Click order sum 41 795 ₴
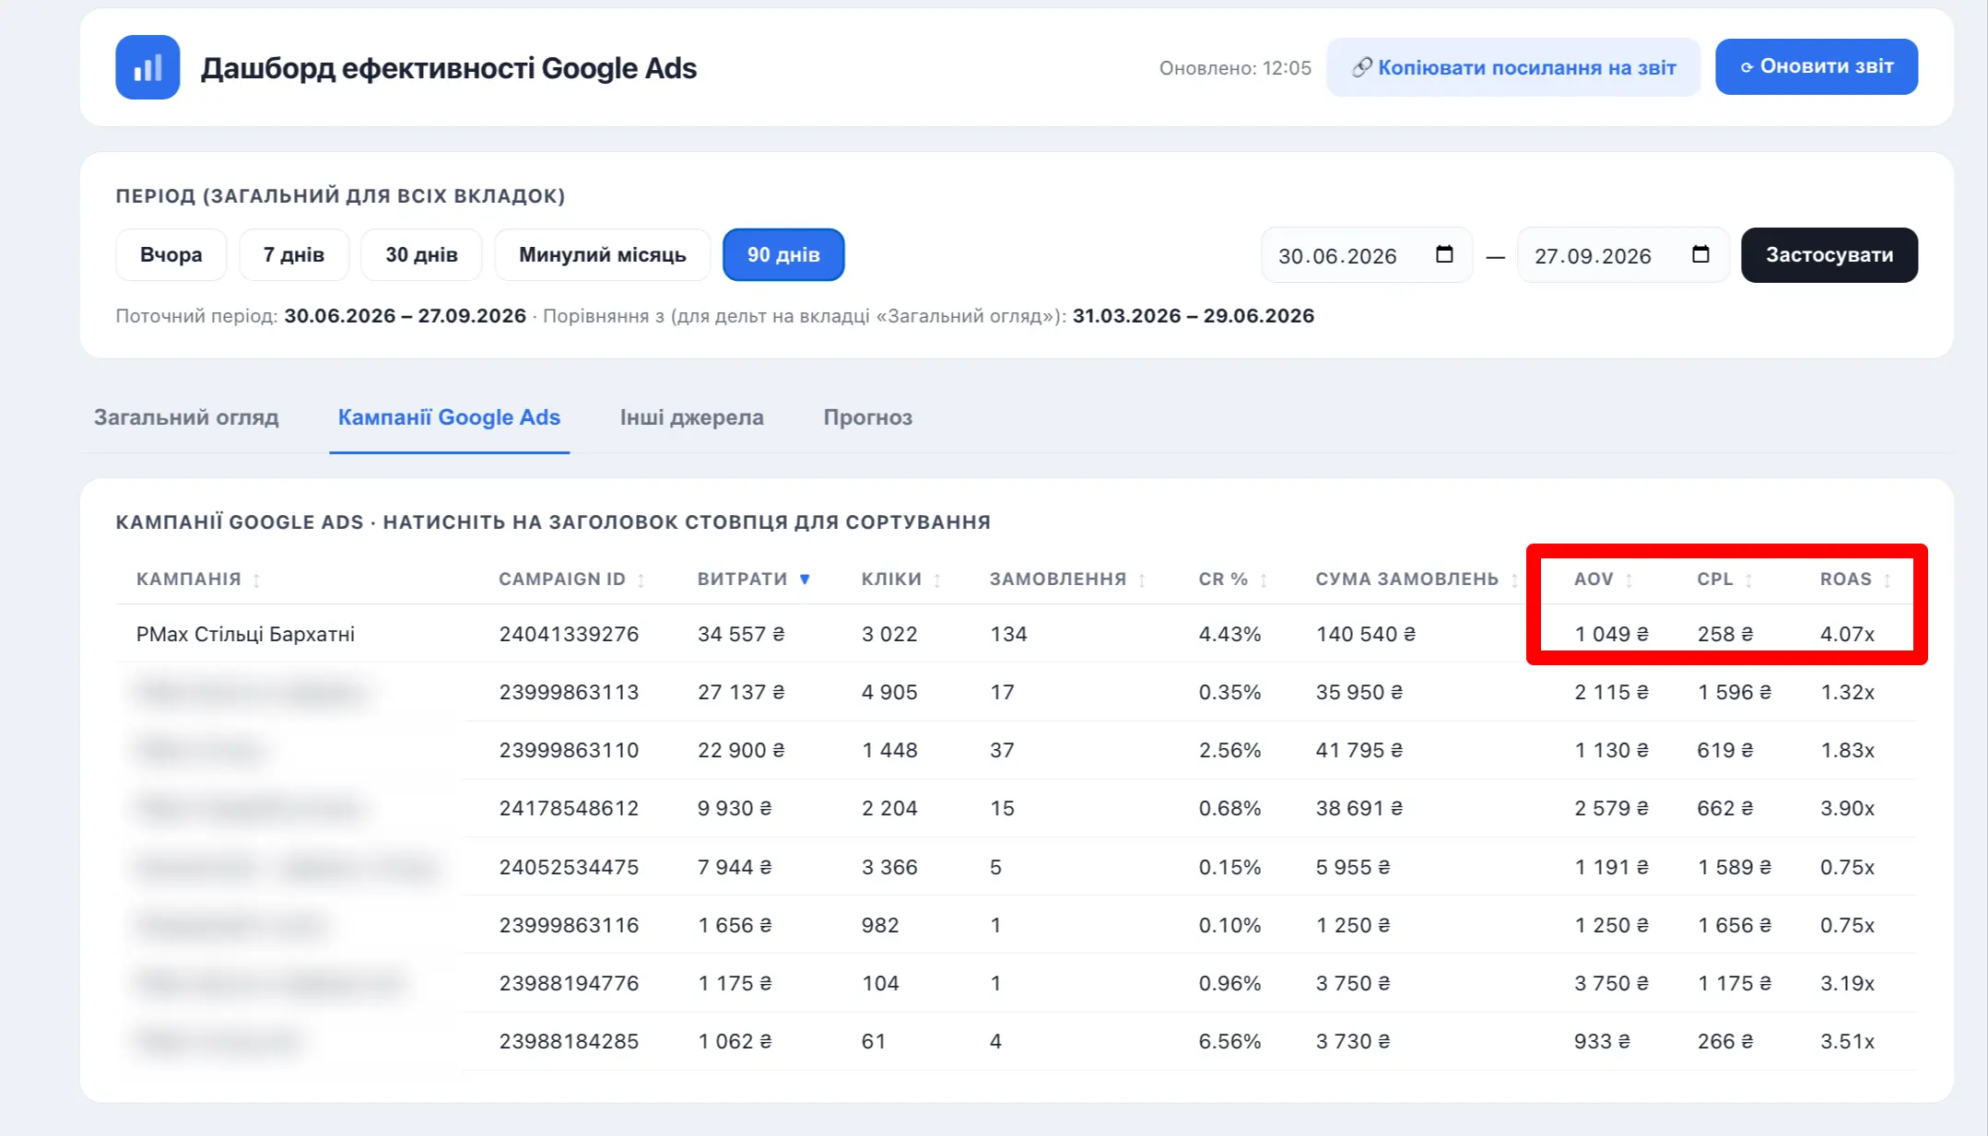Viewport: 1988px width, 1136px height. pos(1359,750)
